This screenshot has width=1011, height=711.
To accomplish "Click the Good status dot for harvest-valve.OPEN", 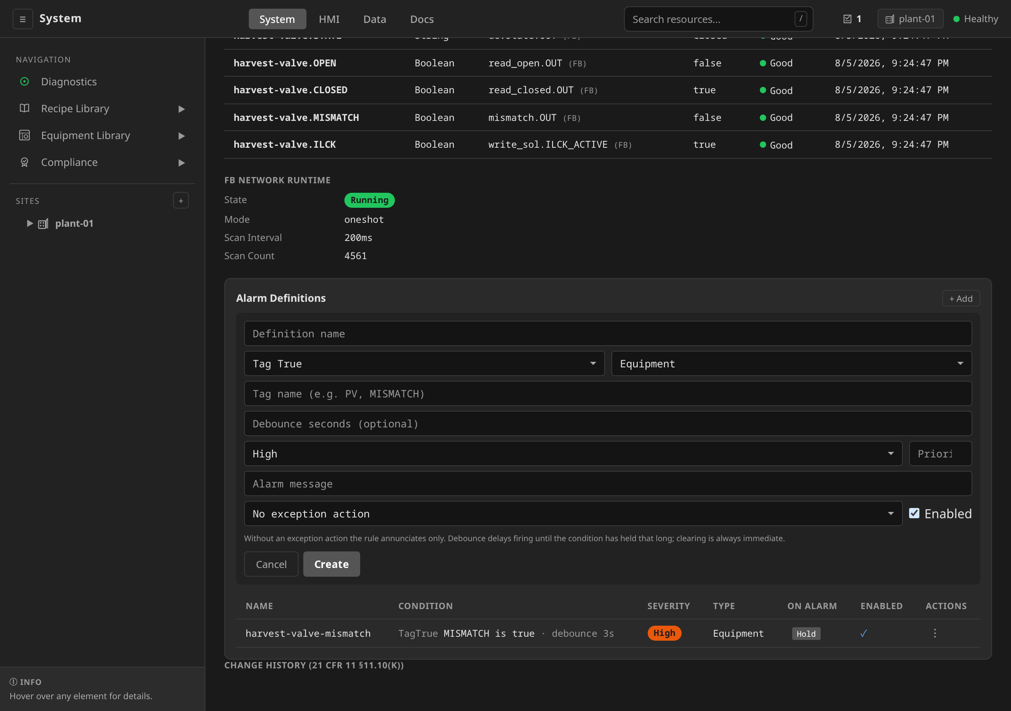I will [x=763, y=63].
